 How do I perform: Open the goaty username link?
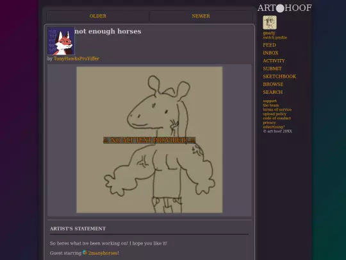click(269, 33)
